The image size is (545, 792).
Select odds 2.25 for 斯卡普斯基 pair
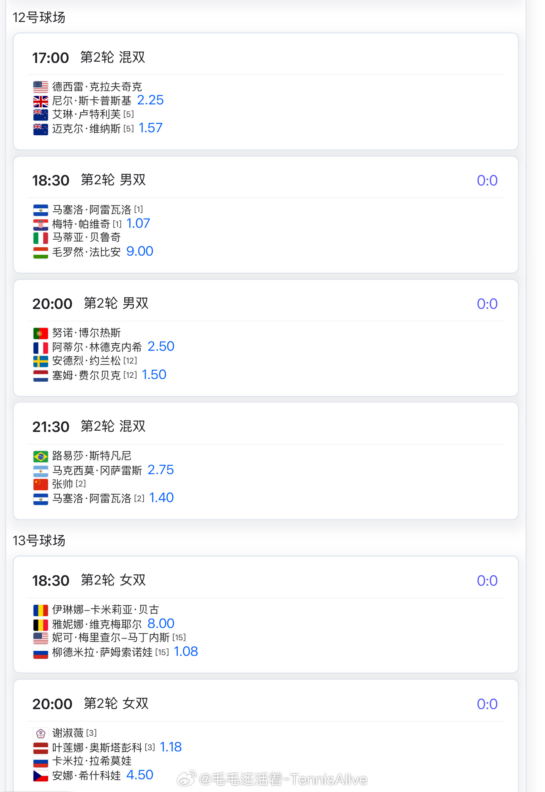[150, 100]
